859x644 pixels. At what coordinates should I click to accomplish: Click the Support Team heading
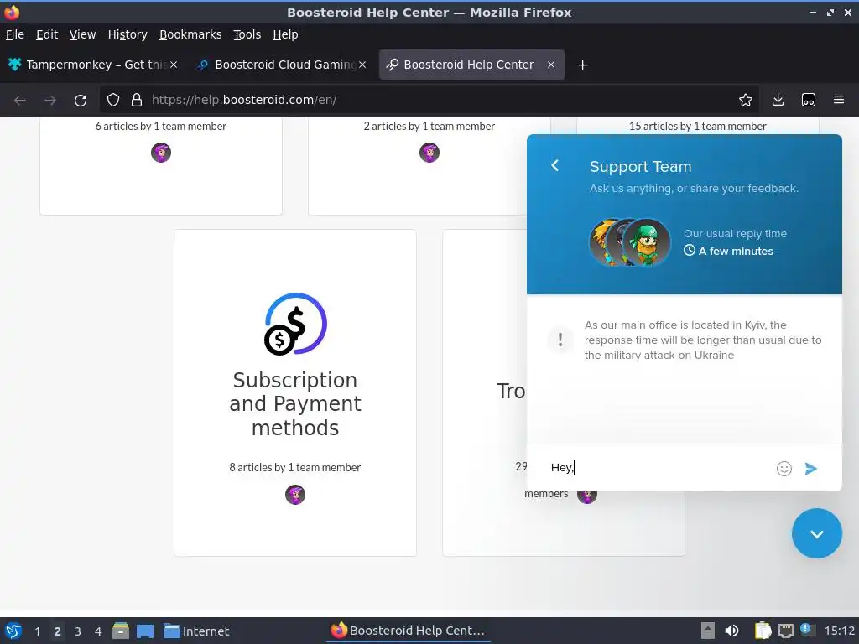(640, 167)
